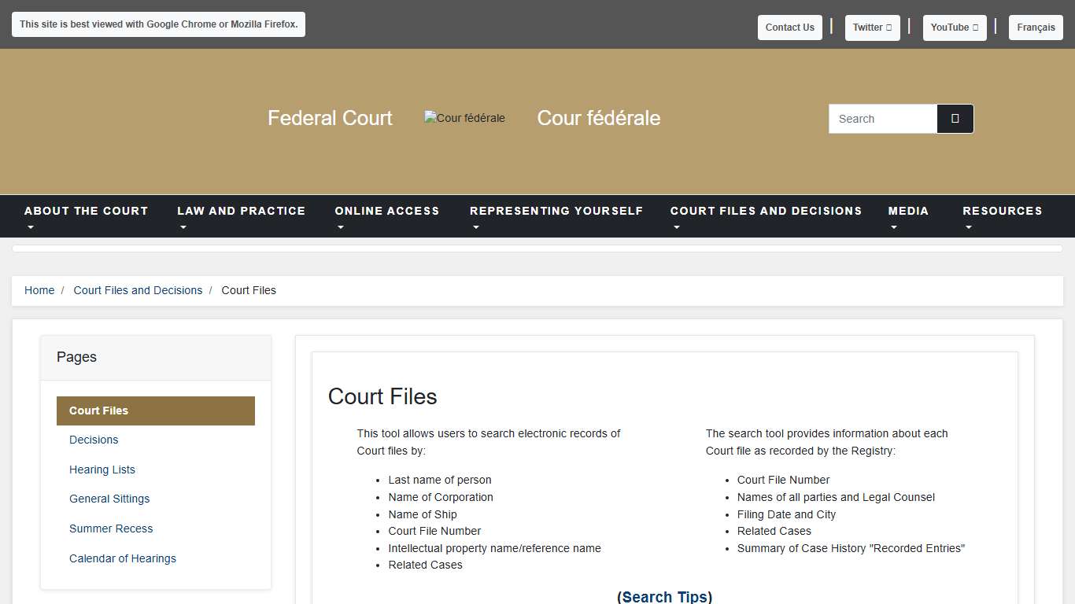Viewport: 1075px width, 604px height.
Task: View the Summer Recess page
Action: 111,528
